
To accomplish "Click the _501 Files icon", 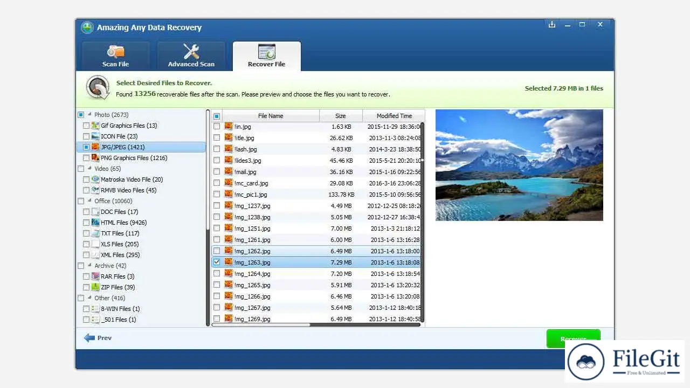I will pos(95,320).
